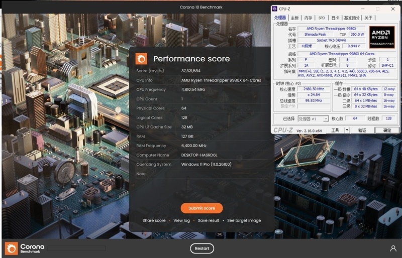Switch to the 内存 tab
The width and height of the screenshot is (402, 258).
(x=308, y=18)
